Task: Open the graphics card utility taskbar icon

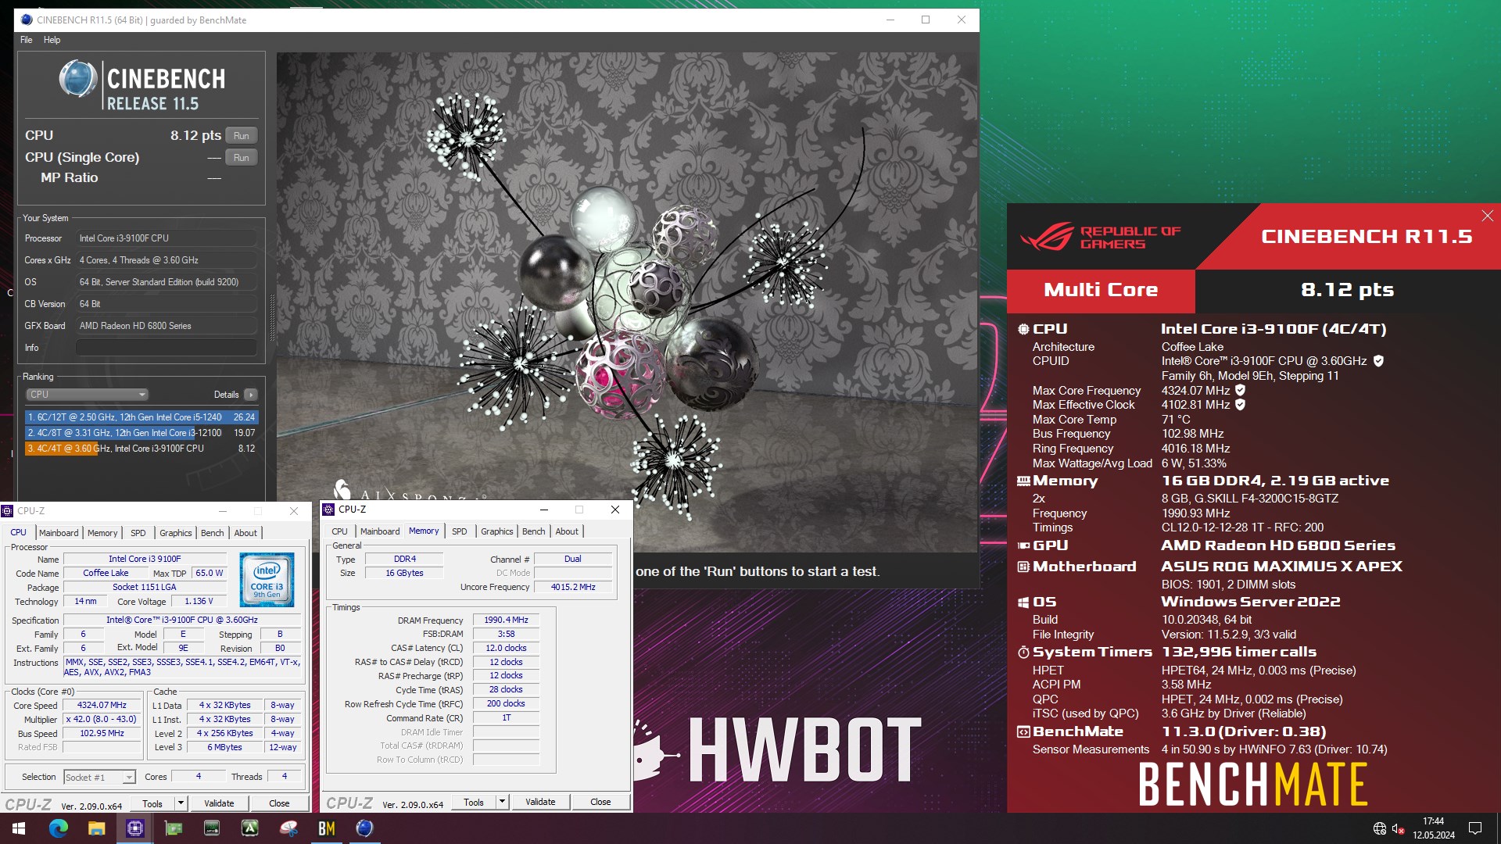Action: [174, 828]
